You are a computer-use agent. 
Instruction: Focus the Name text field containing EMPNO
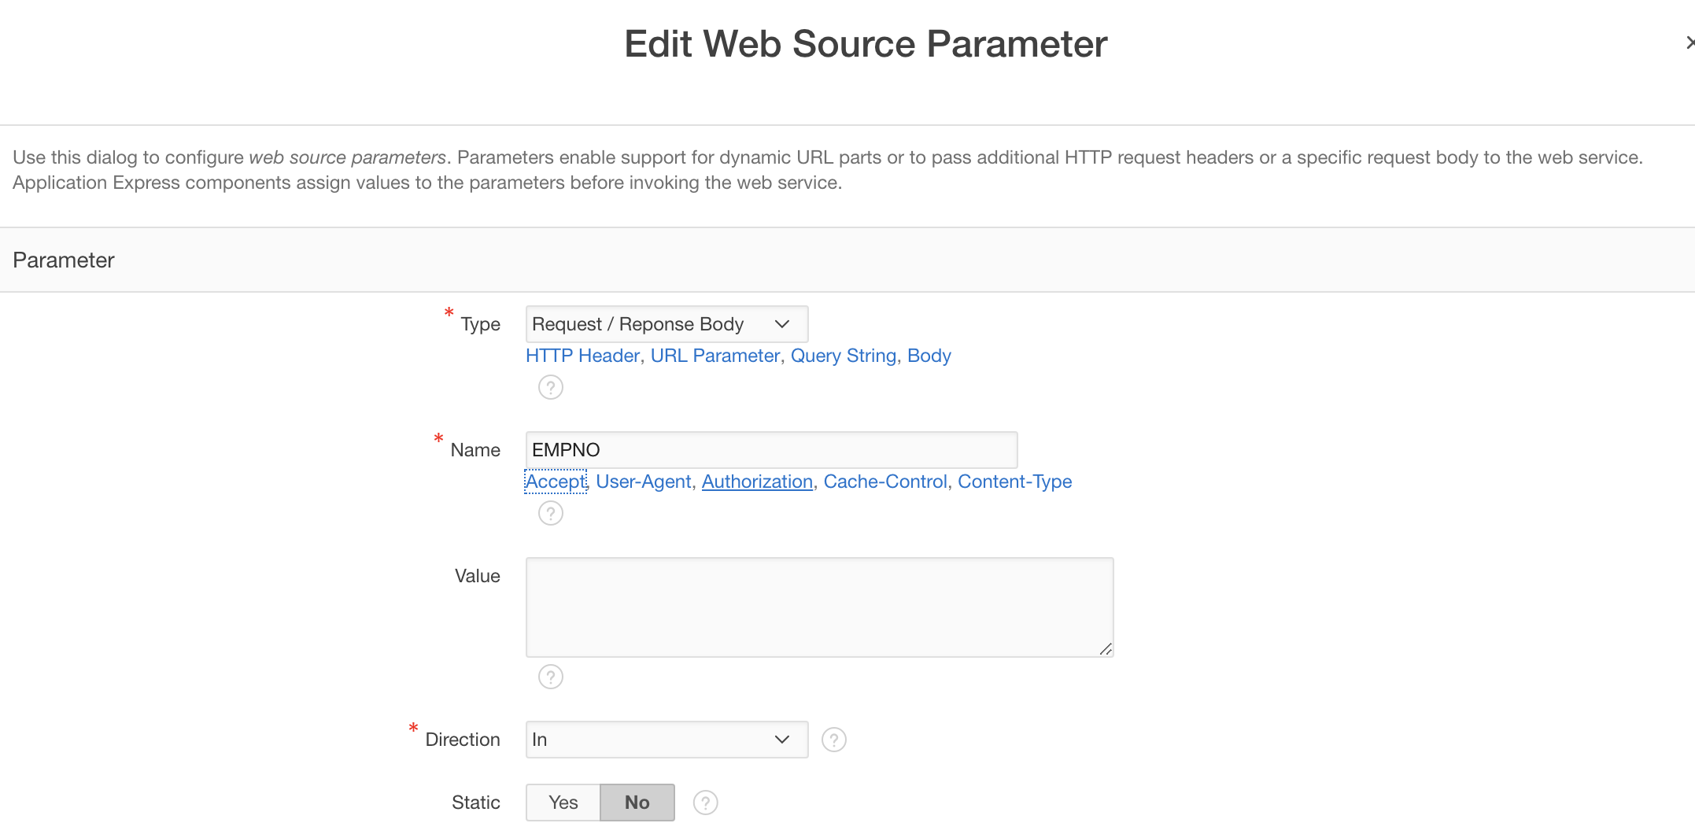click(x=770, y=450)
